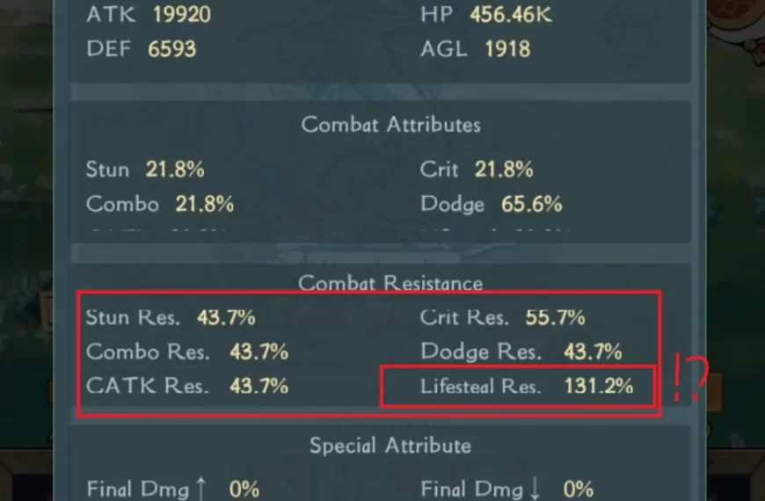Tap the CATK Res. 43.7% entry
The image size is (765, 501).
186,386
